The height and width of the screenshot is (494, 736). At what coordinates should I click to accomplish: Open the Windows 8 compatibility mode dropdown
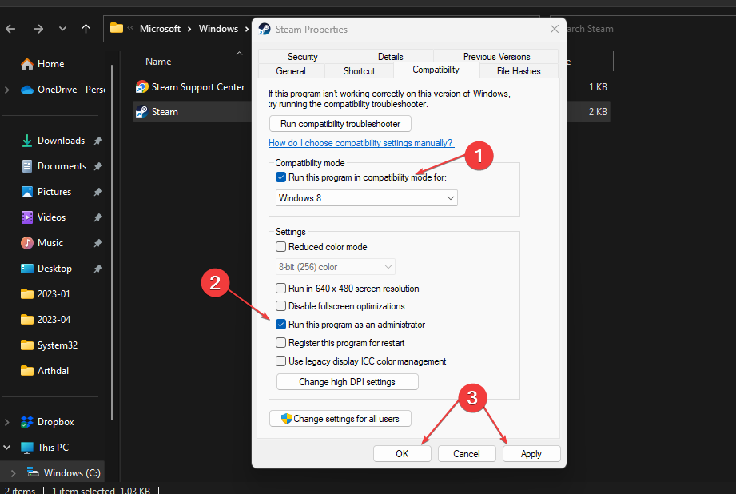[367, 198]
